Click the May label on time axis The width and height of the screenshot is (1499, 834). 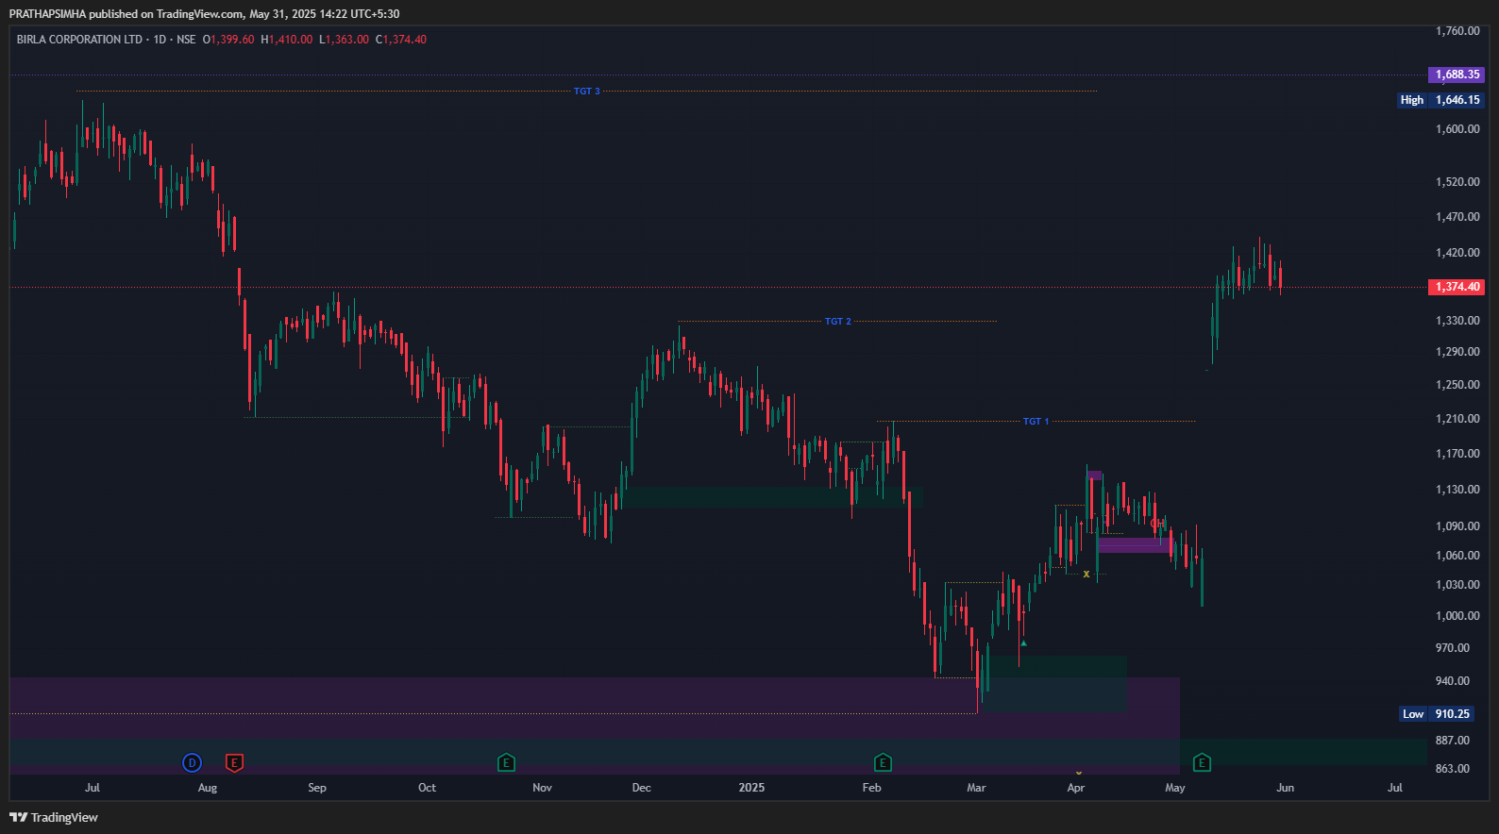pos(1175,788)
